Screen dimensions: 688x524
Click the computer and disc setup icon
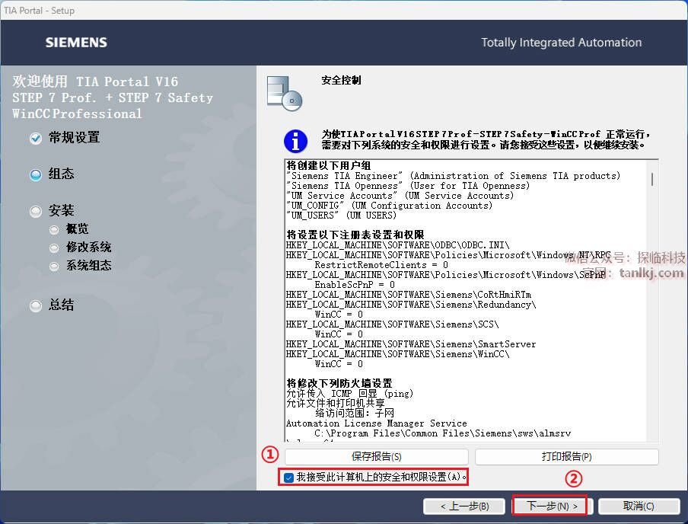(285, 93)
